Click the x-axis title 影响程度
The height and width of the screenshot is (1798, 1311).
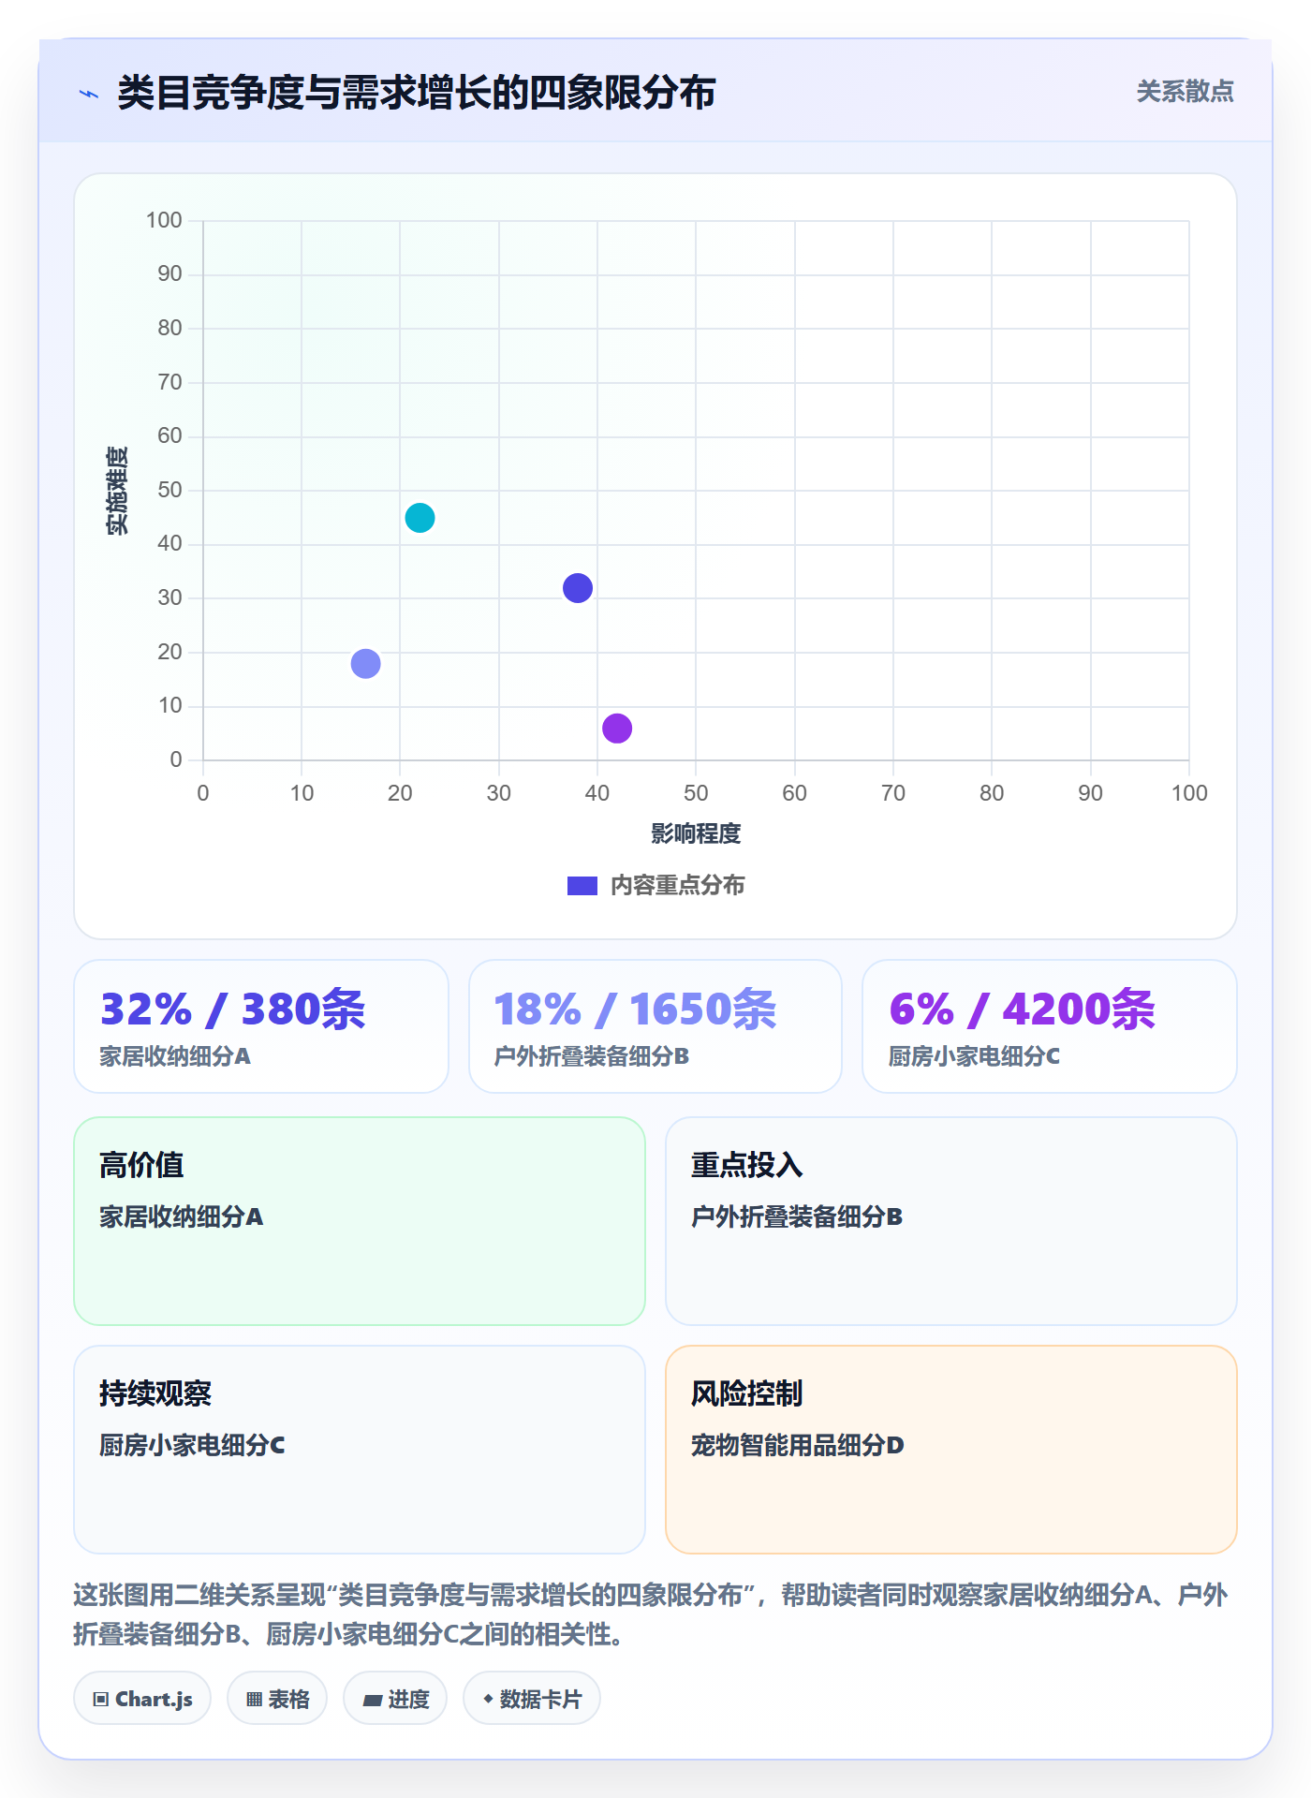(696, 833)
